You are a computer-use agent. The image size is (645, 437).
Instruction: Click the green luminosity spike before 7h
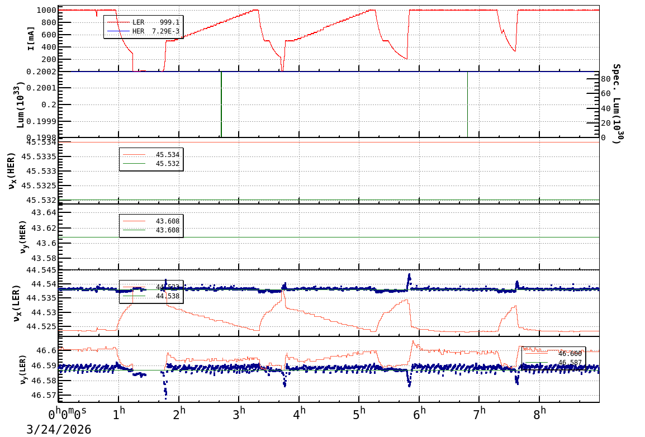coord(467,104)
